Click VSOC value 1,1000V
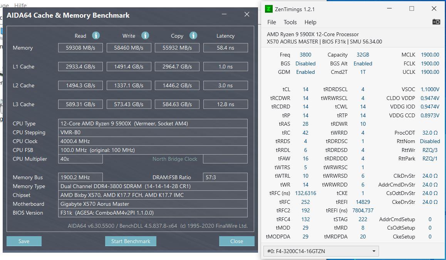This screenshot has height=260, width=446. point(430,89)
